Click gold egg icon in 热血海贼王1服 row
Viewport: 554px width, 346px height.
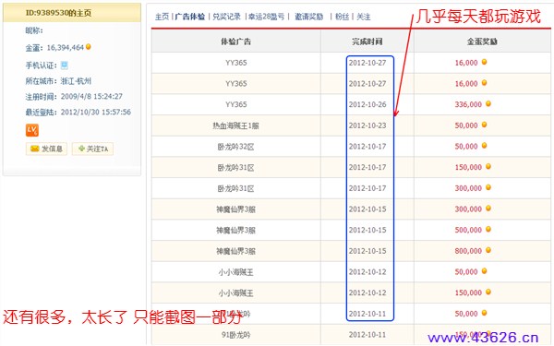point(485,125)
